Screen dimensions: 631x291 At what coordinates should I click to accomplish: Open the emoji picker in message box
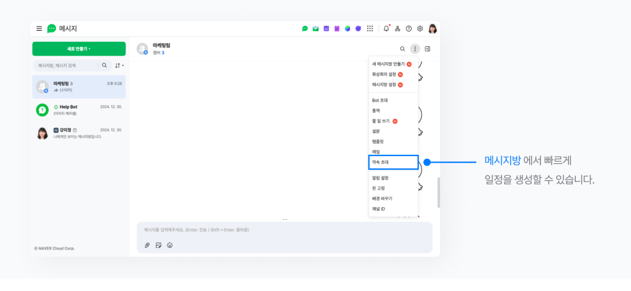coord(169,245)
